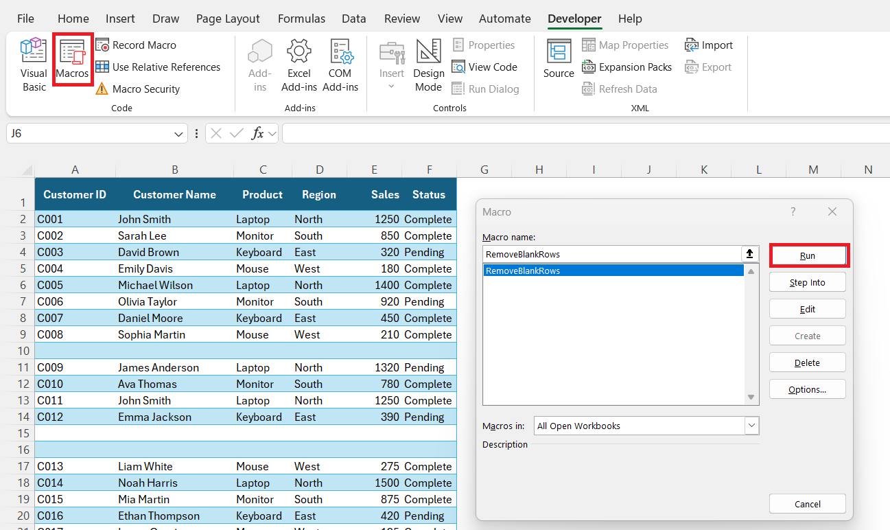Image resolution: width=890 pixels, height=530 pixels.
Task: Toggle Design Mode
Action: pyautogui.click(x=429, y=65)
